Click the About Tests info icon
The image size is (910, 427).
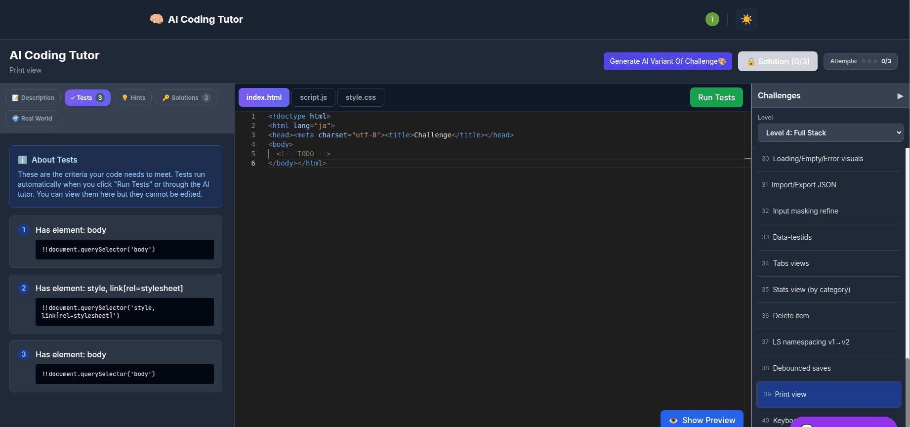(x=22, y=160)
